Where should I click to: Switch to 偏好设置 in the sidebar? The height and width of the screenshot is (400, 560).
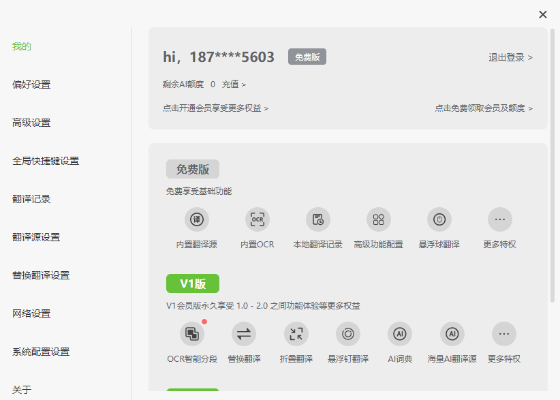29,84
